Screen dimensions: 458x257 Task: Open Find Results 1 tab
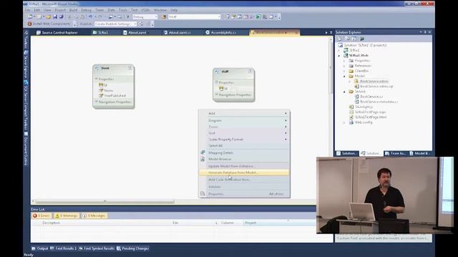point(64,248)
